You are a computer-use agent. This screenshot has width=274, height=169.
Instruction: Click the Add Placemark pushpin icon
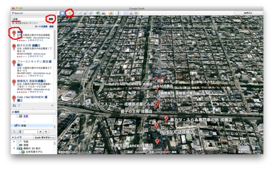click(x=70, y=13)
